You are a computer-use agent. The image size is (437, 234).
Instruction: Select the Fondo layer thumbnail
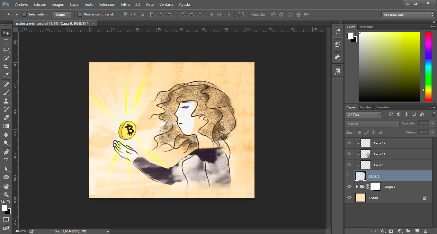pyautogui.click(x=361, y=198)
